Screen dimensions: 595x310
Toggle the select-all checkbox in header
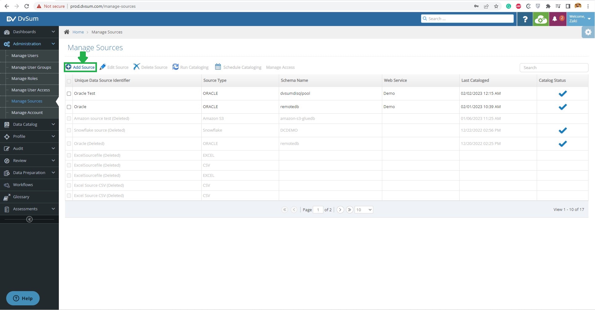click(x=69, y=81)
